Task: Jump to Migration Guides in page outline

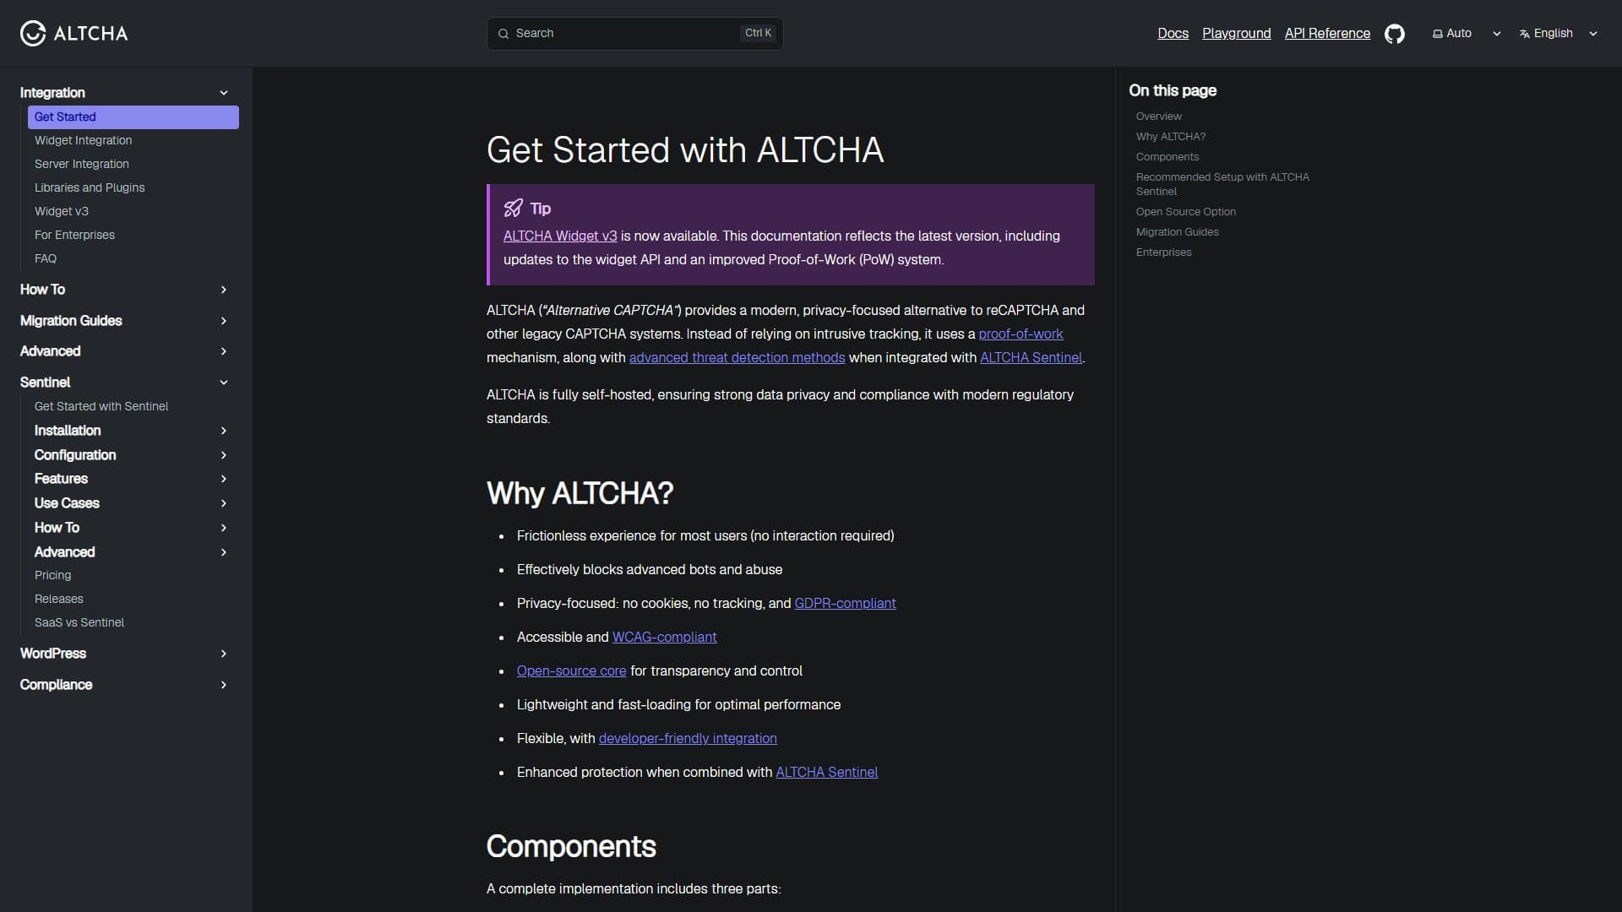Action: (1177, 232)
